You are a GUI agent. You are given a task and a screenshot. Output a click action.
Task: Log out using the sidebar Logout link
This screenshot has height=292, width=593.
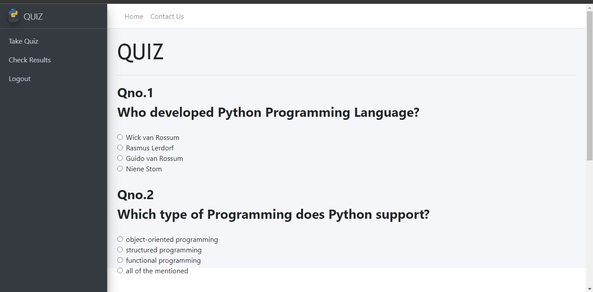pos(20,78)
